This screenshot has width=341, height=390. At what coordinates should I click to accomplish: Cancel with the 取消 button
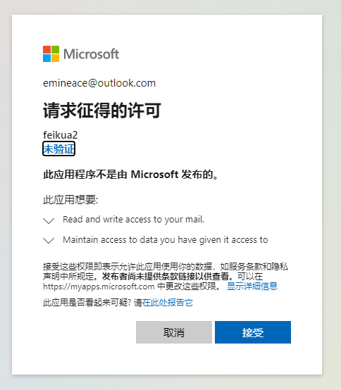tap(174, 332)
